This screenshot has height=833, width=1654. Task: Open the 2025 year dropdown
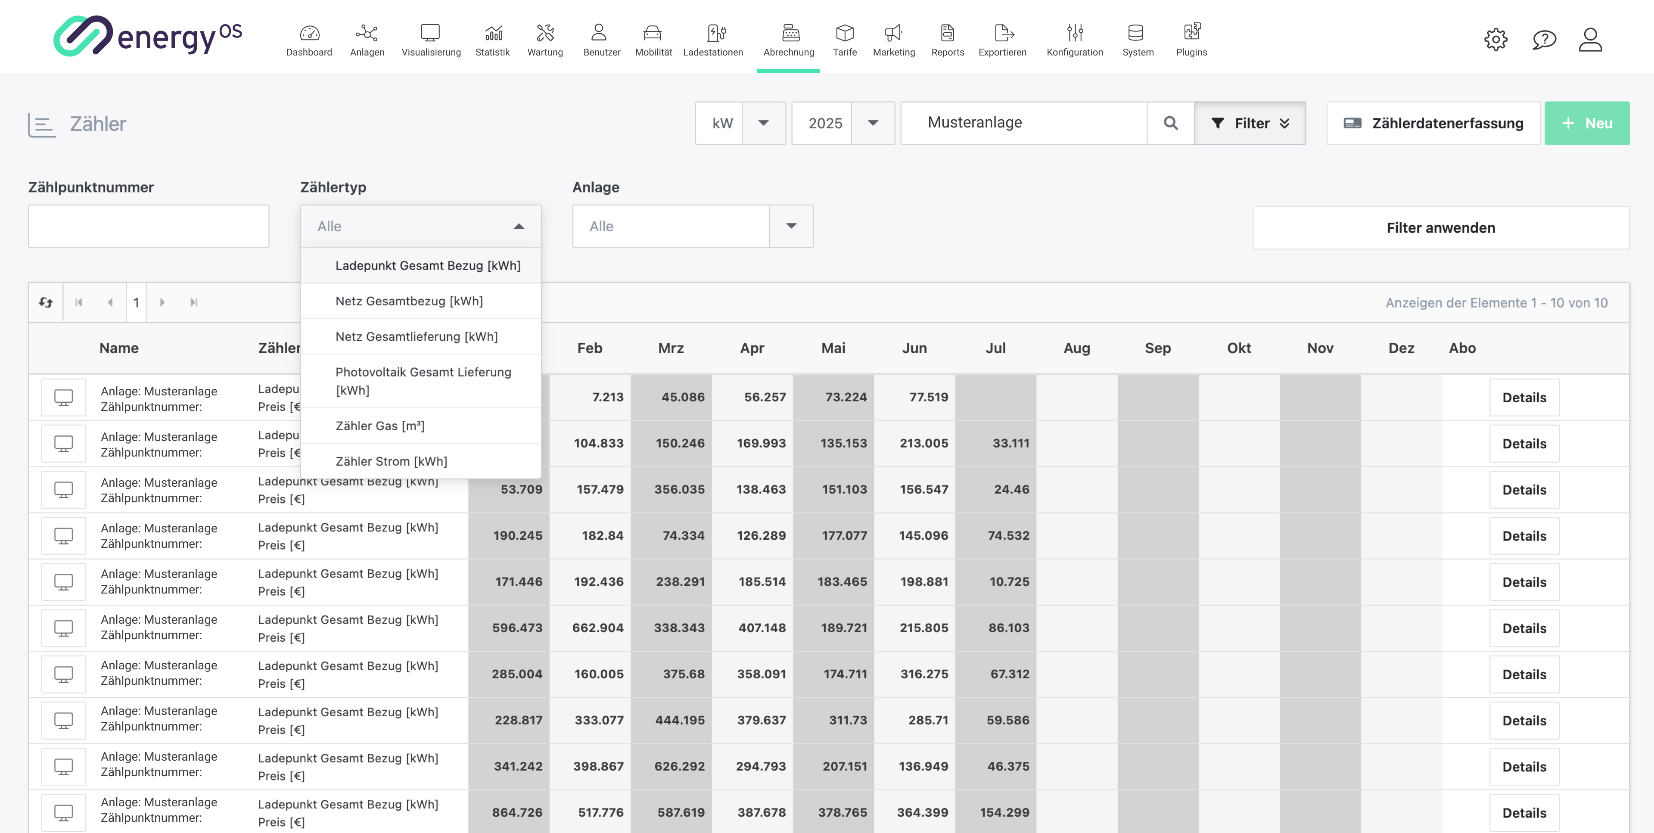[873, 123]
